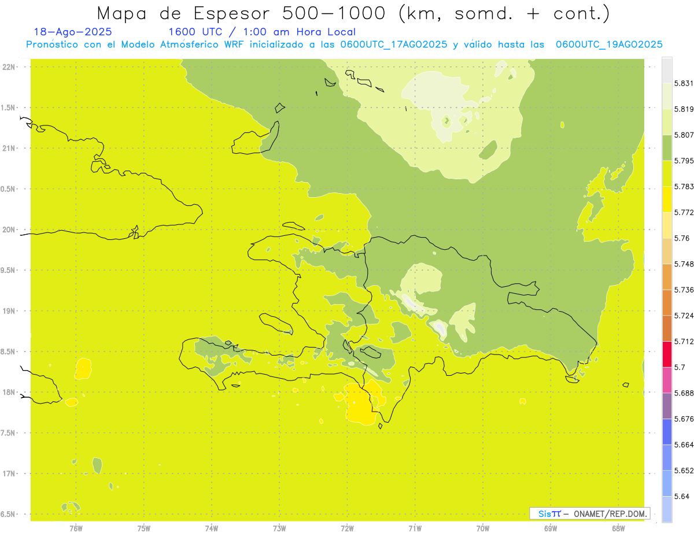
Task: Click the longitude axis label 72W
Action: coord(348,528)
